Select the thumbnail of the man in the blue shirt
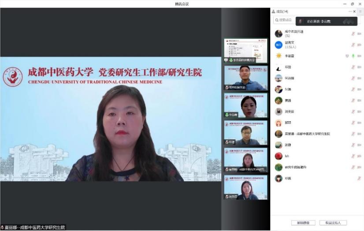The height and width of the screenshot is (231, 364). tap(246, 78)
